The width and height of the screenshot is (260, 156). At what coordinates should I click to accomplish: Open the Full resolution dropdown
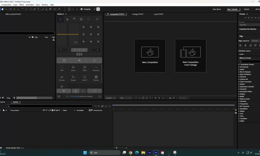(125, 98)
